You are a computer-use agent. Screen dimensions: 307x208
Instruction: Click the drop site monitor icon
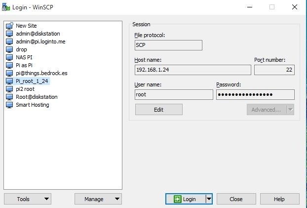(9, 49)
